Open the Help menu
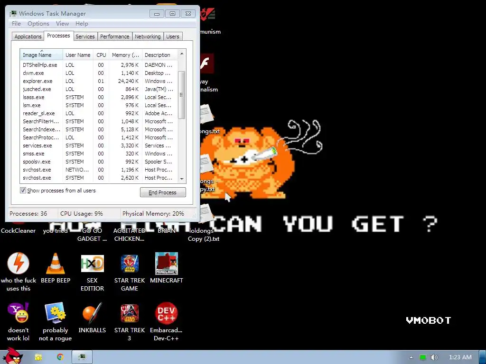 (82, 24)
